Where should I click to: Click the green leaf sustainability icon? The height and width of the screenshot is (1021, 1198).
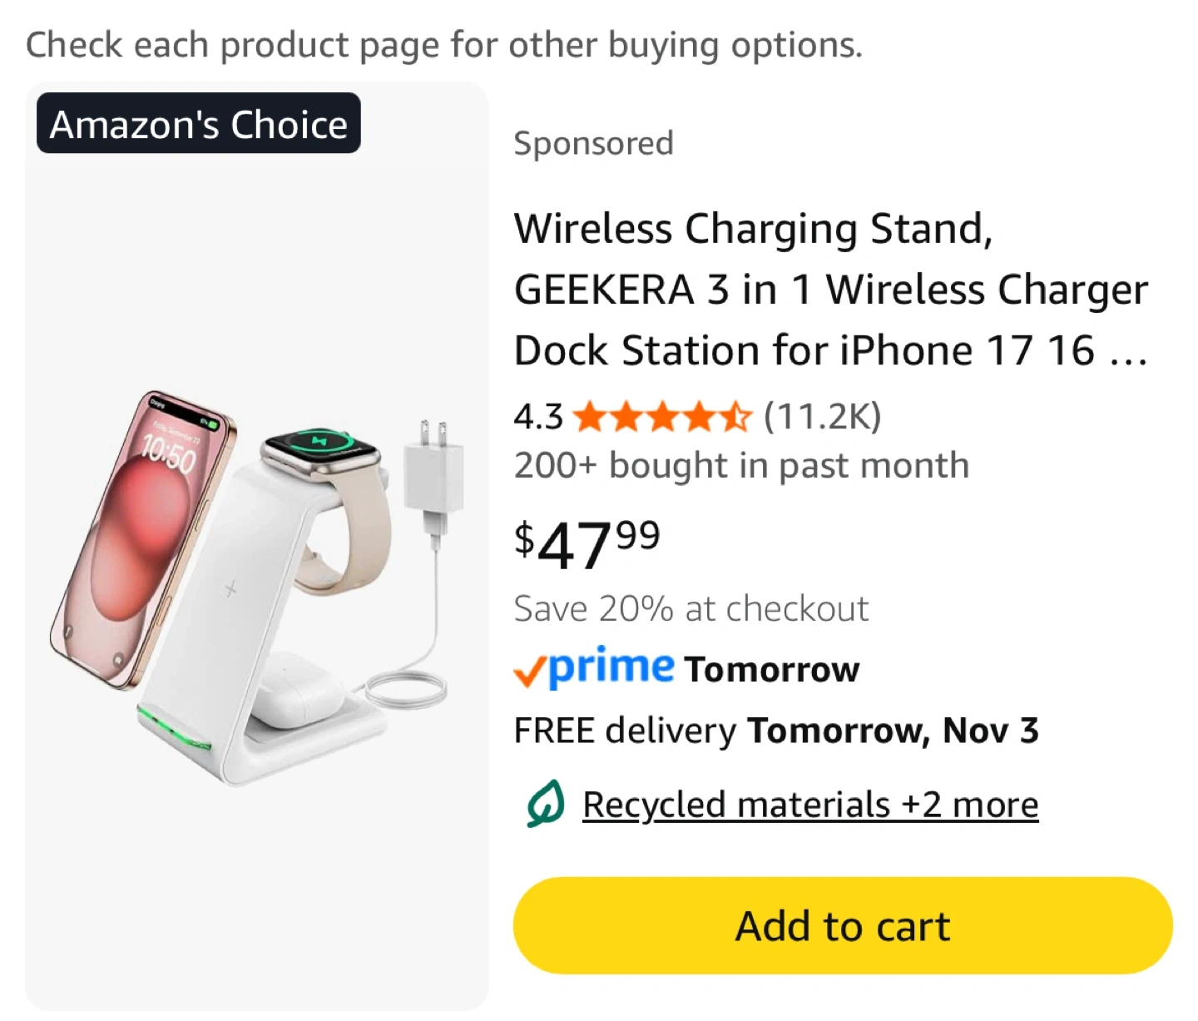pyautogui.click(x=546, y=804)
